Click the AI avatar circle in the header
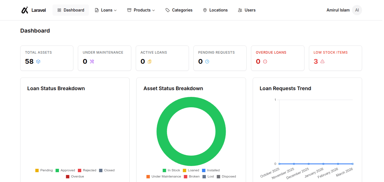Image resolution: width=384 pixels, height=182 pixels. tap(357, 10)
